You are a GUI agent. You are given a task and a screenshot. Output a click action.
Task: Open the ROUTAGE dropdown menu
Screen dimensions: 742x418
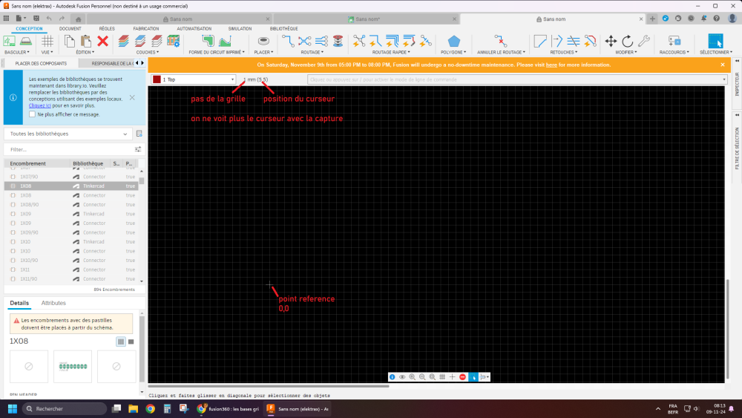click(312, 52)
